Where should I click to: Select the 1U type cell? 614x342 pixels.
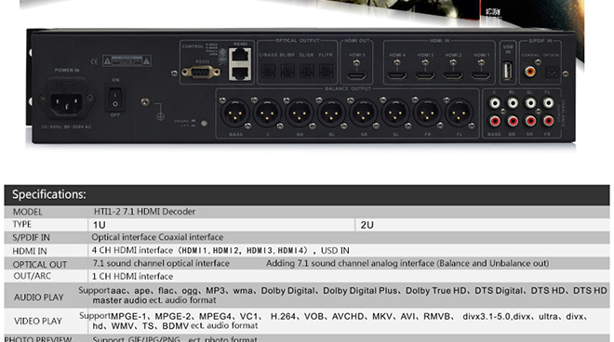221,225
